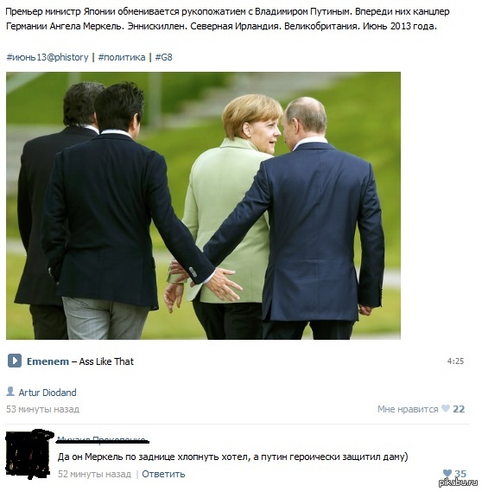Open the 52 минуты назад comment timestamp
482x492 pixels.
click(94, 474)
